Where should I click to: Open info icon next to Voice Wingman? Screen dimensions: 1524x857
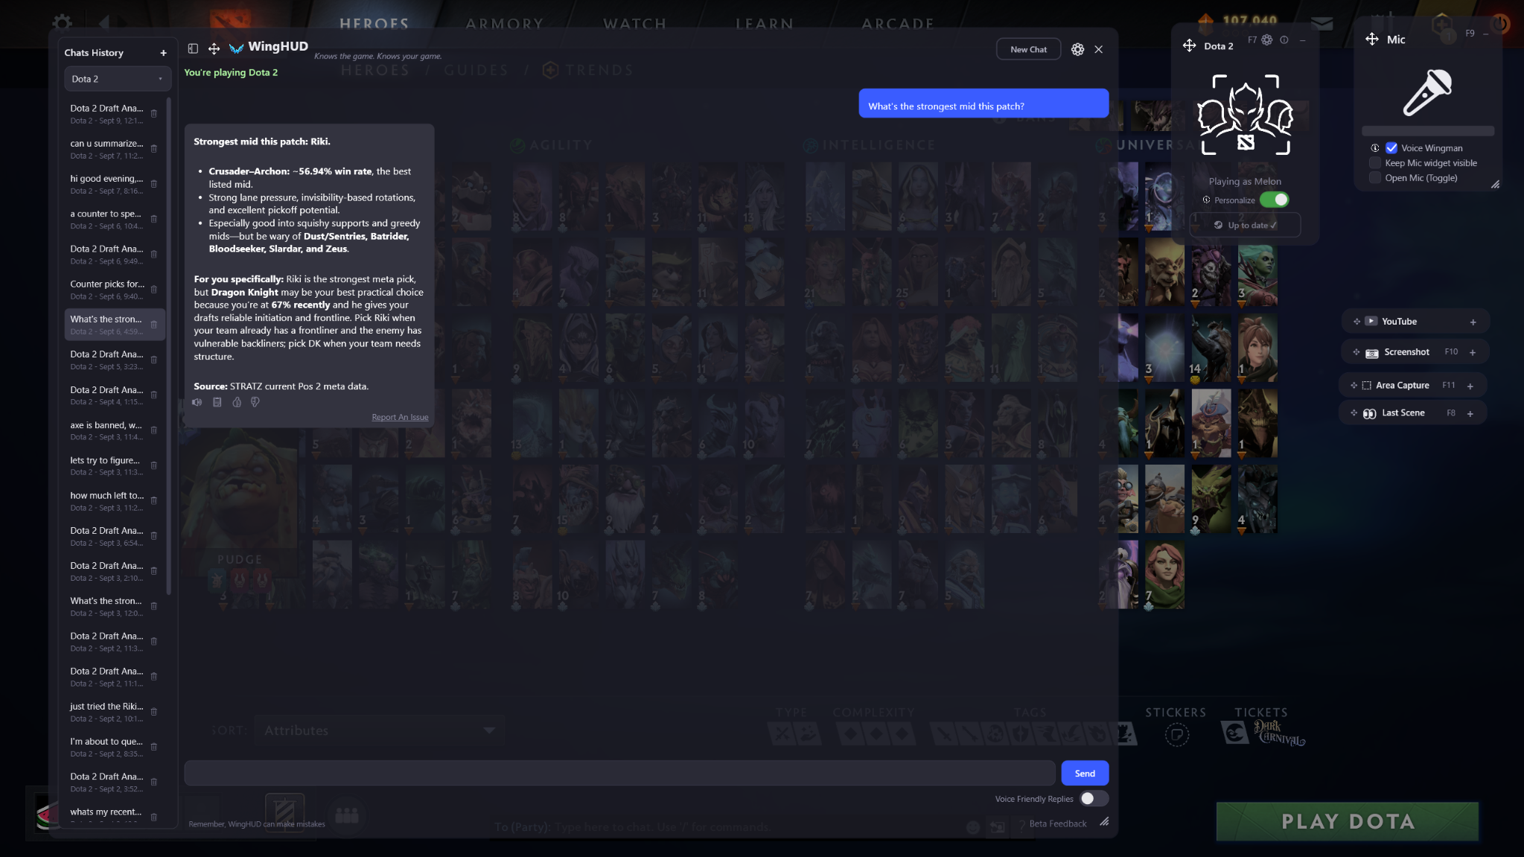tap(1375, 148)
